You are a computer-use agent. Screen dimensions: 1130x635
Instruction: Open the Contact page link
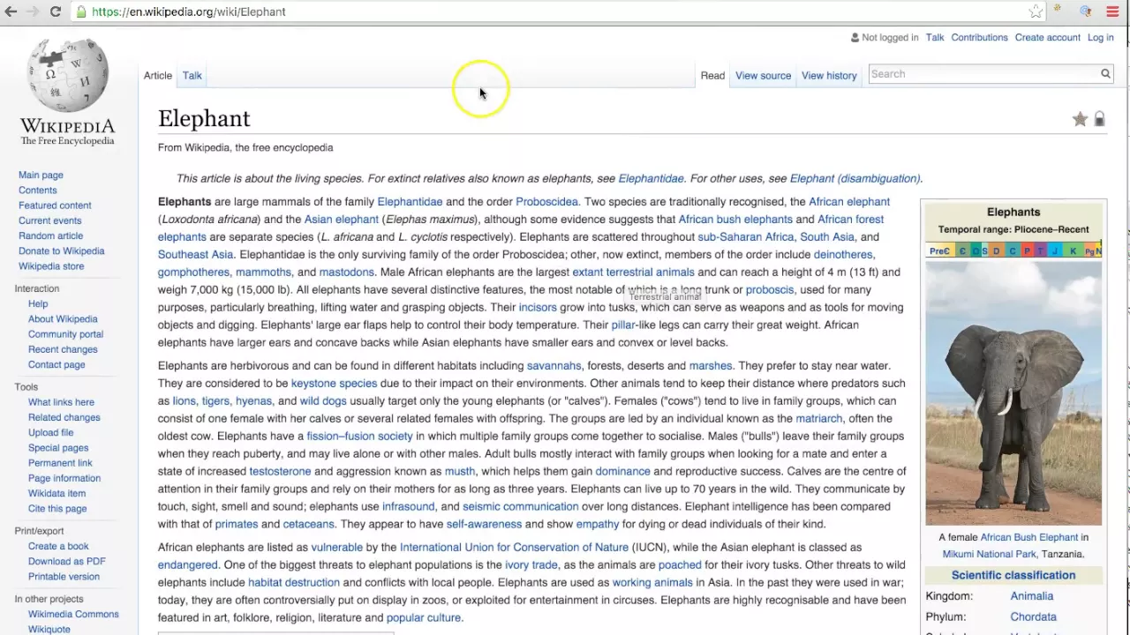tap(56, 364)
